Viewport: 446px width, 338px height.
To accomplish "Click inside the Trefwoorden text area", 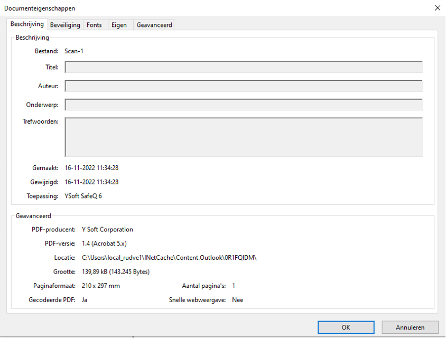I will [x=243, y=137].
